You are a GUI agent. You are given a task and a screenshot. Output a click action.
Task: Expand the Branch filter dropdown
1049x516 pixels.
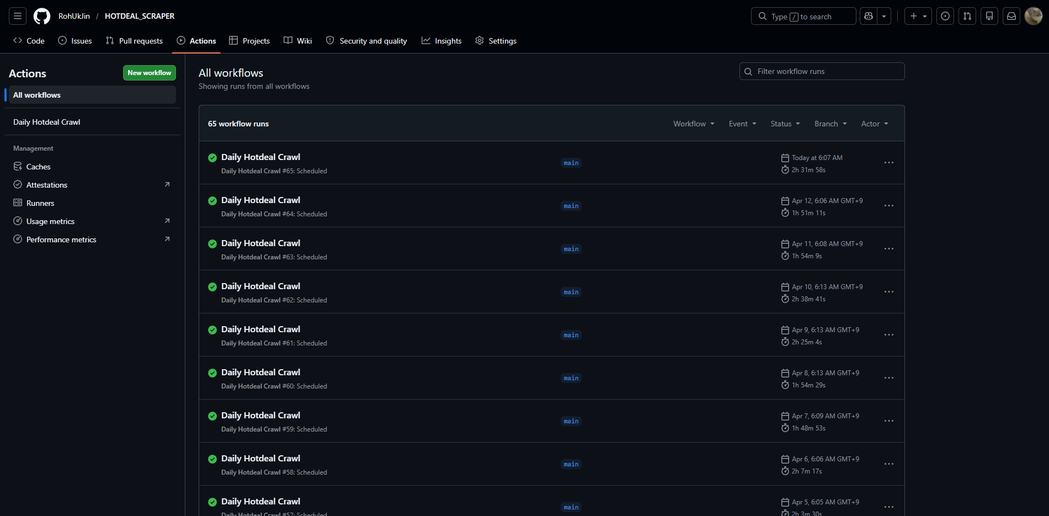point(830,124)
